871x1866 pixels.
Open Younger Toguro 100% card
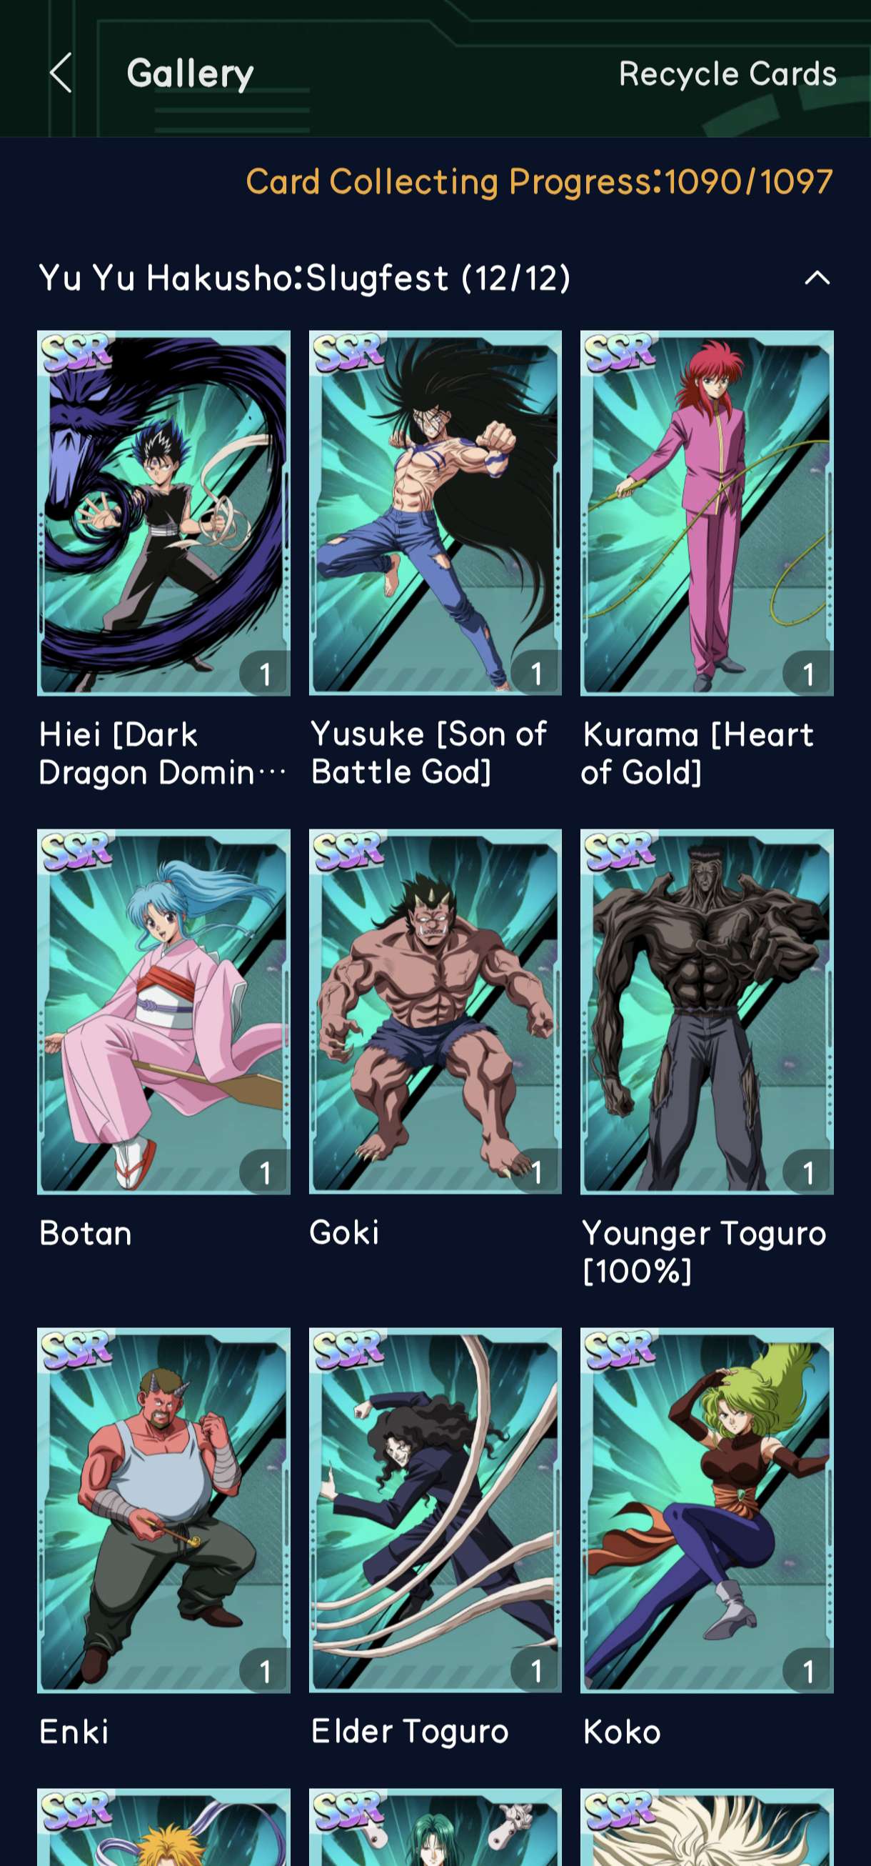[x=707, y=1012]
